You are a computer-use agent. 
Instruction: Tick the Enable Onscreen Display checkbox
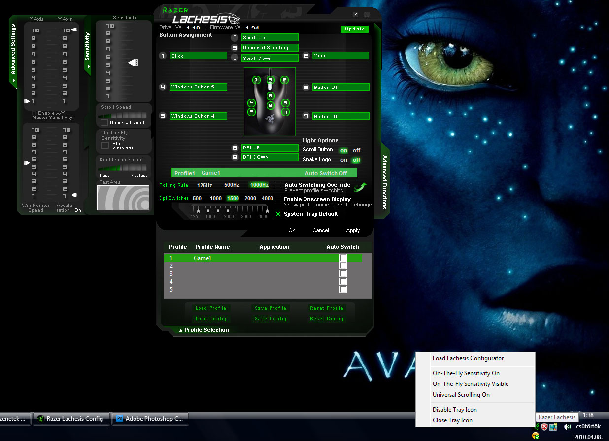coord(278,199)
